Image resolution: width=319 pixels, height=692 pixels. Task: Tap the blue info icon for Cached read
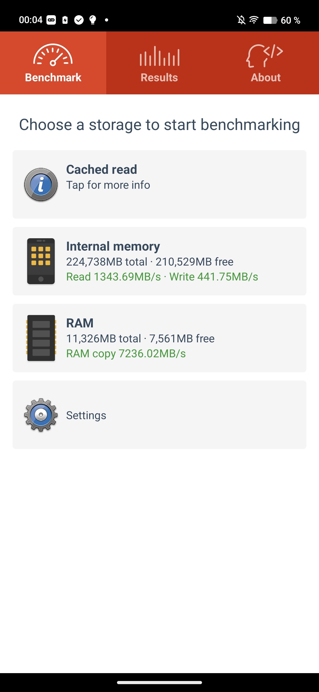[x=41, y=185]
